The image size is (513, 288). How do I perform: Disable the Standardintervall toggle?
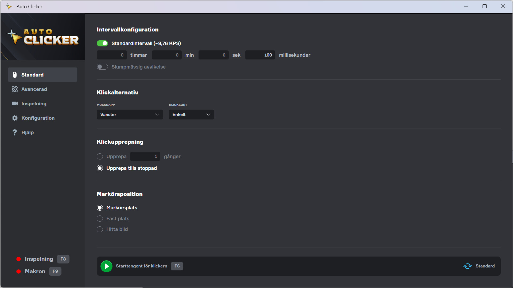(102, 43)
